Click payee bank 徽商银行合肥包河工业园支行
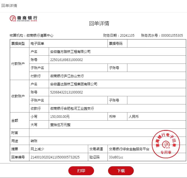The height and width of the screenshot is (178, 187). point(72,109)
